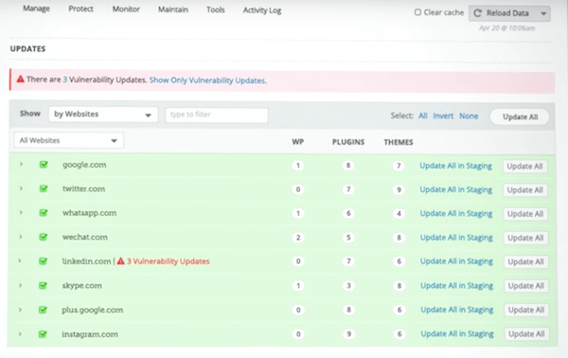Viewport: 568px width, 358px height.
Task: Click Update All button for twitter.com
Action: pos(524,190)
